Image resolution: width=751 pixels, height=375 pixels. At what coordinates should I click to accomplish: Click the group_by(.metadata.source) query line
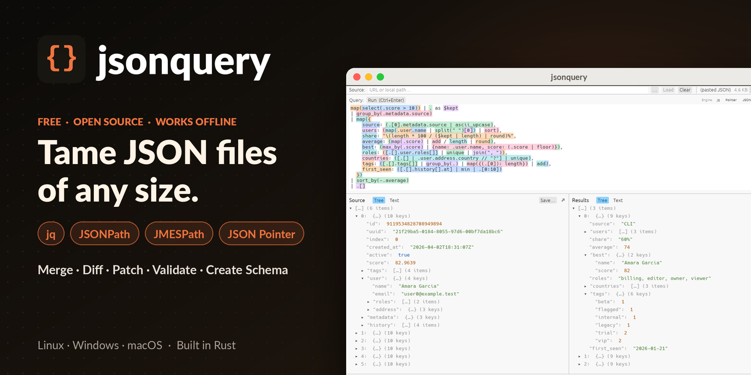pos(394,114)
